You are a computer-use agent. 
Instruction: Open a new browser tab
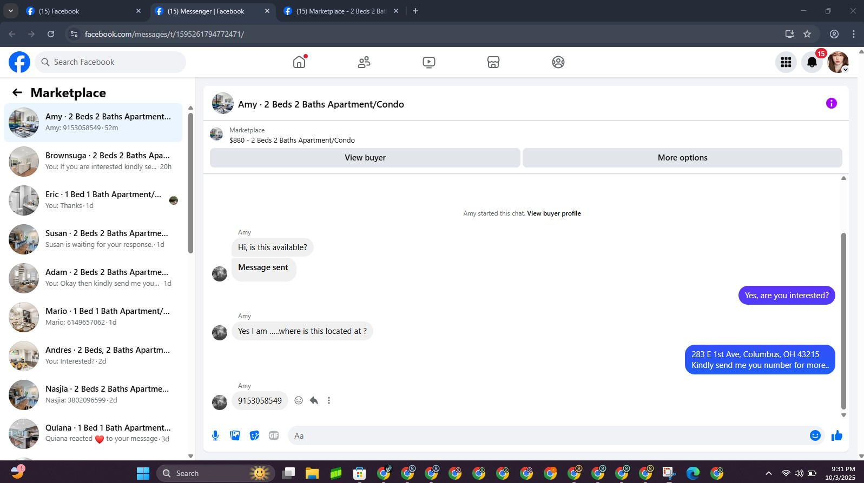pos(415,11)
